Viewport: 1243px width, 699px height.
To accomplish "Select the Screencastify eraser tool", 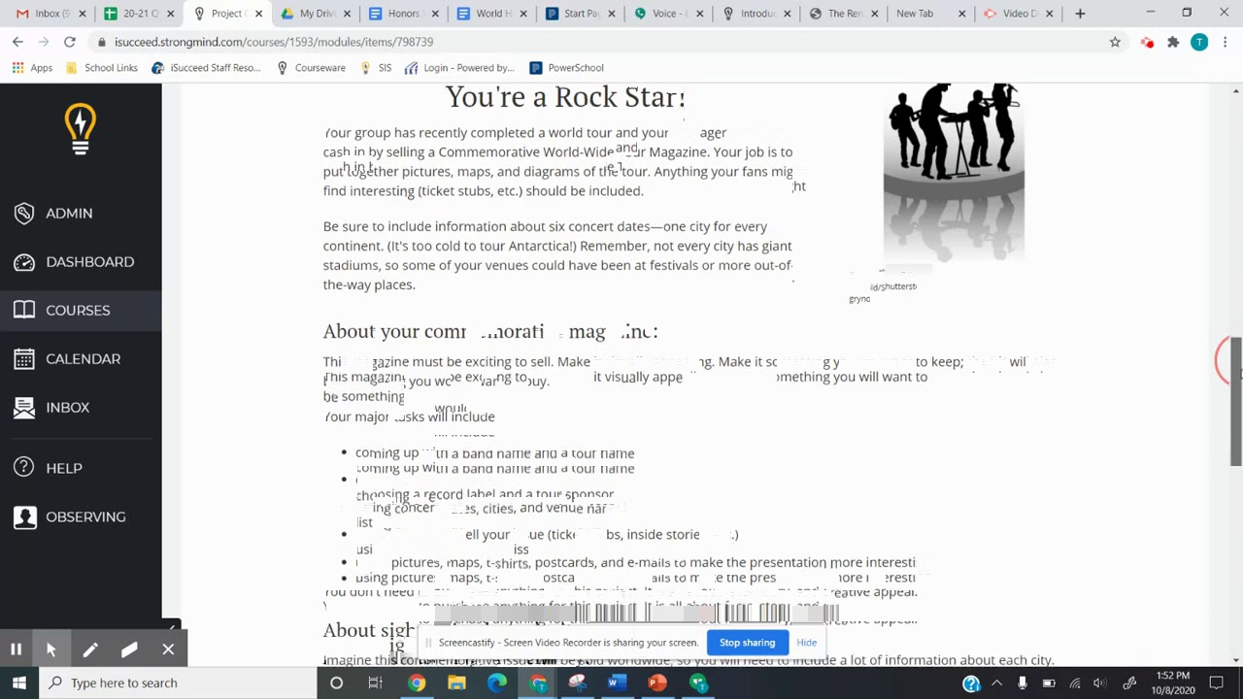I will (x=129, y=649).
